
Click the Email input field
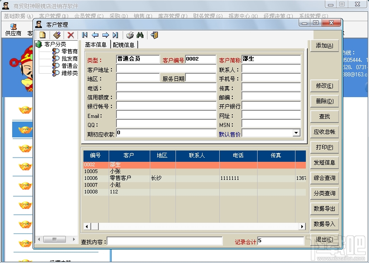tap(166, 115)
